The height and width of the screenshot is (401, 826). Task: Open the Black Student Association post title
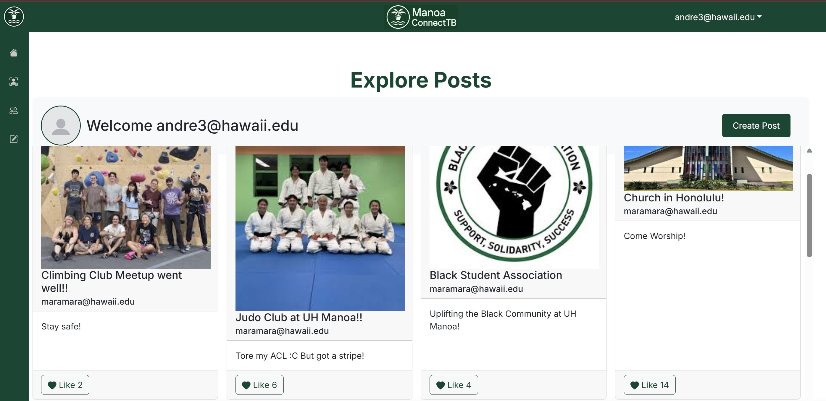coord(496,275)
